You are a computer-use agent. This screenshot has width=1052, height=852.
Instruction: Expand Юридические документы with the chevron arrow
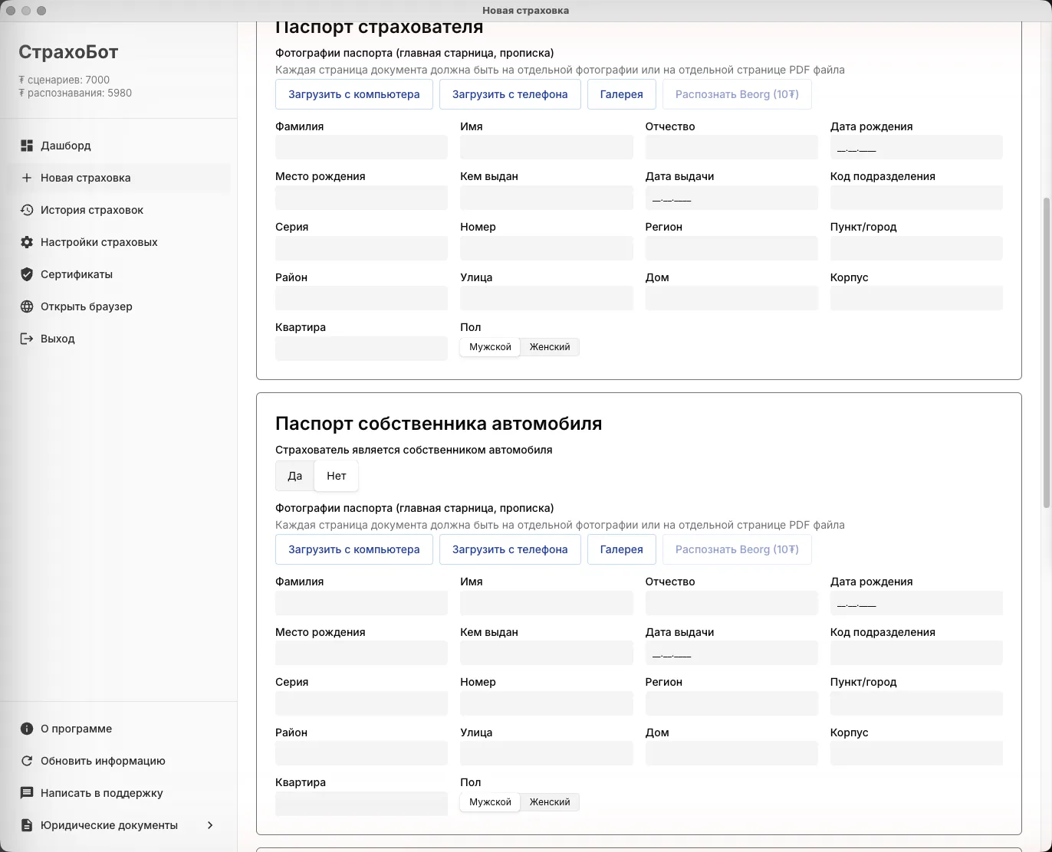pyautogui.click(x=210, y=825)
